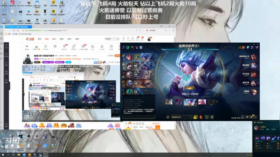Click the orange send button in Douyu chat
This screenshot has height=157, width=280.
[157, 128]
